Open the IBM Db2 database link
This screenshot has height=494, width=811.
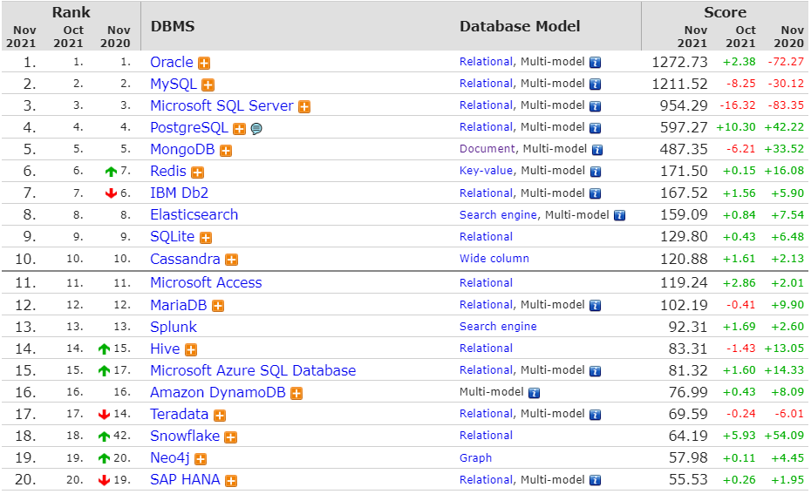pos(179,193)
